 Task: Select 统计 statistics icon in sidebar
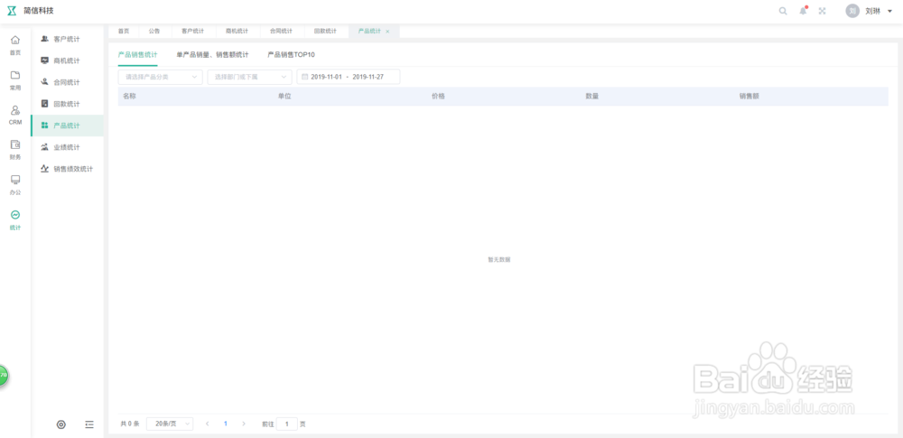pos(15,215)
